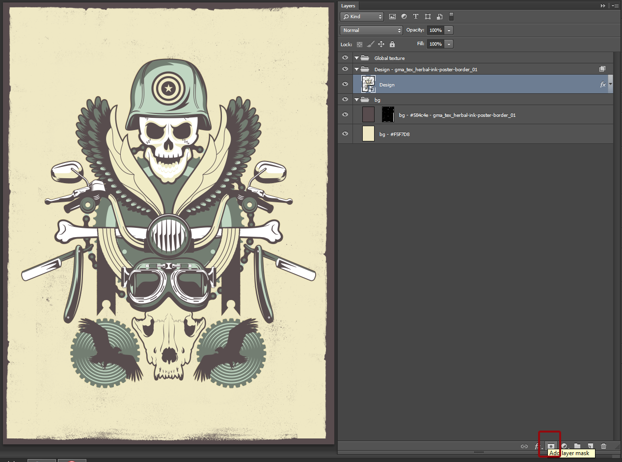Collapse the bg layer group
622x462 pixels.
pos(357,100)
